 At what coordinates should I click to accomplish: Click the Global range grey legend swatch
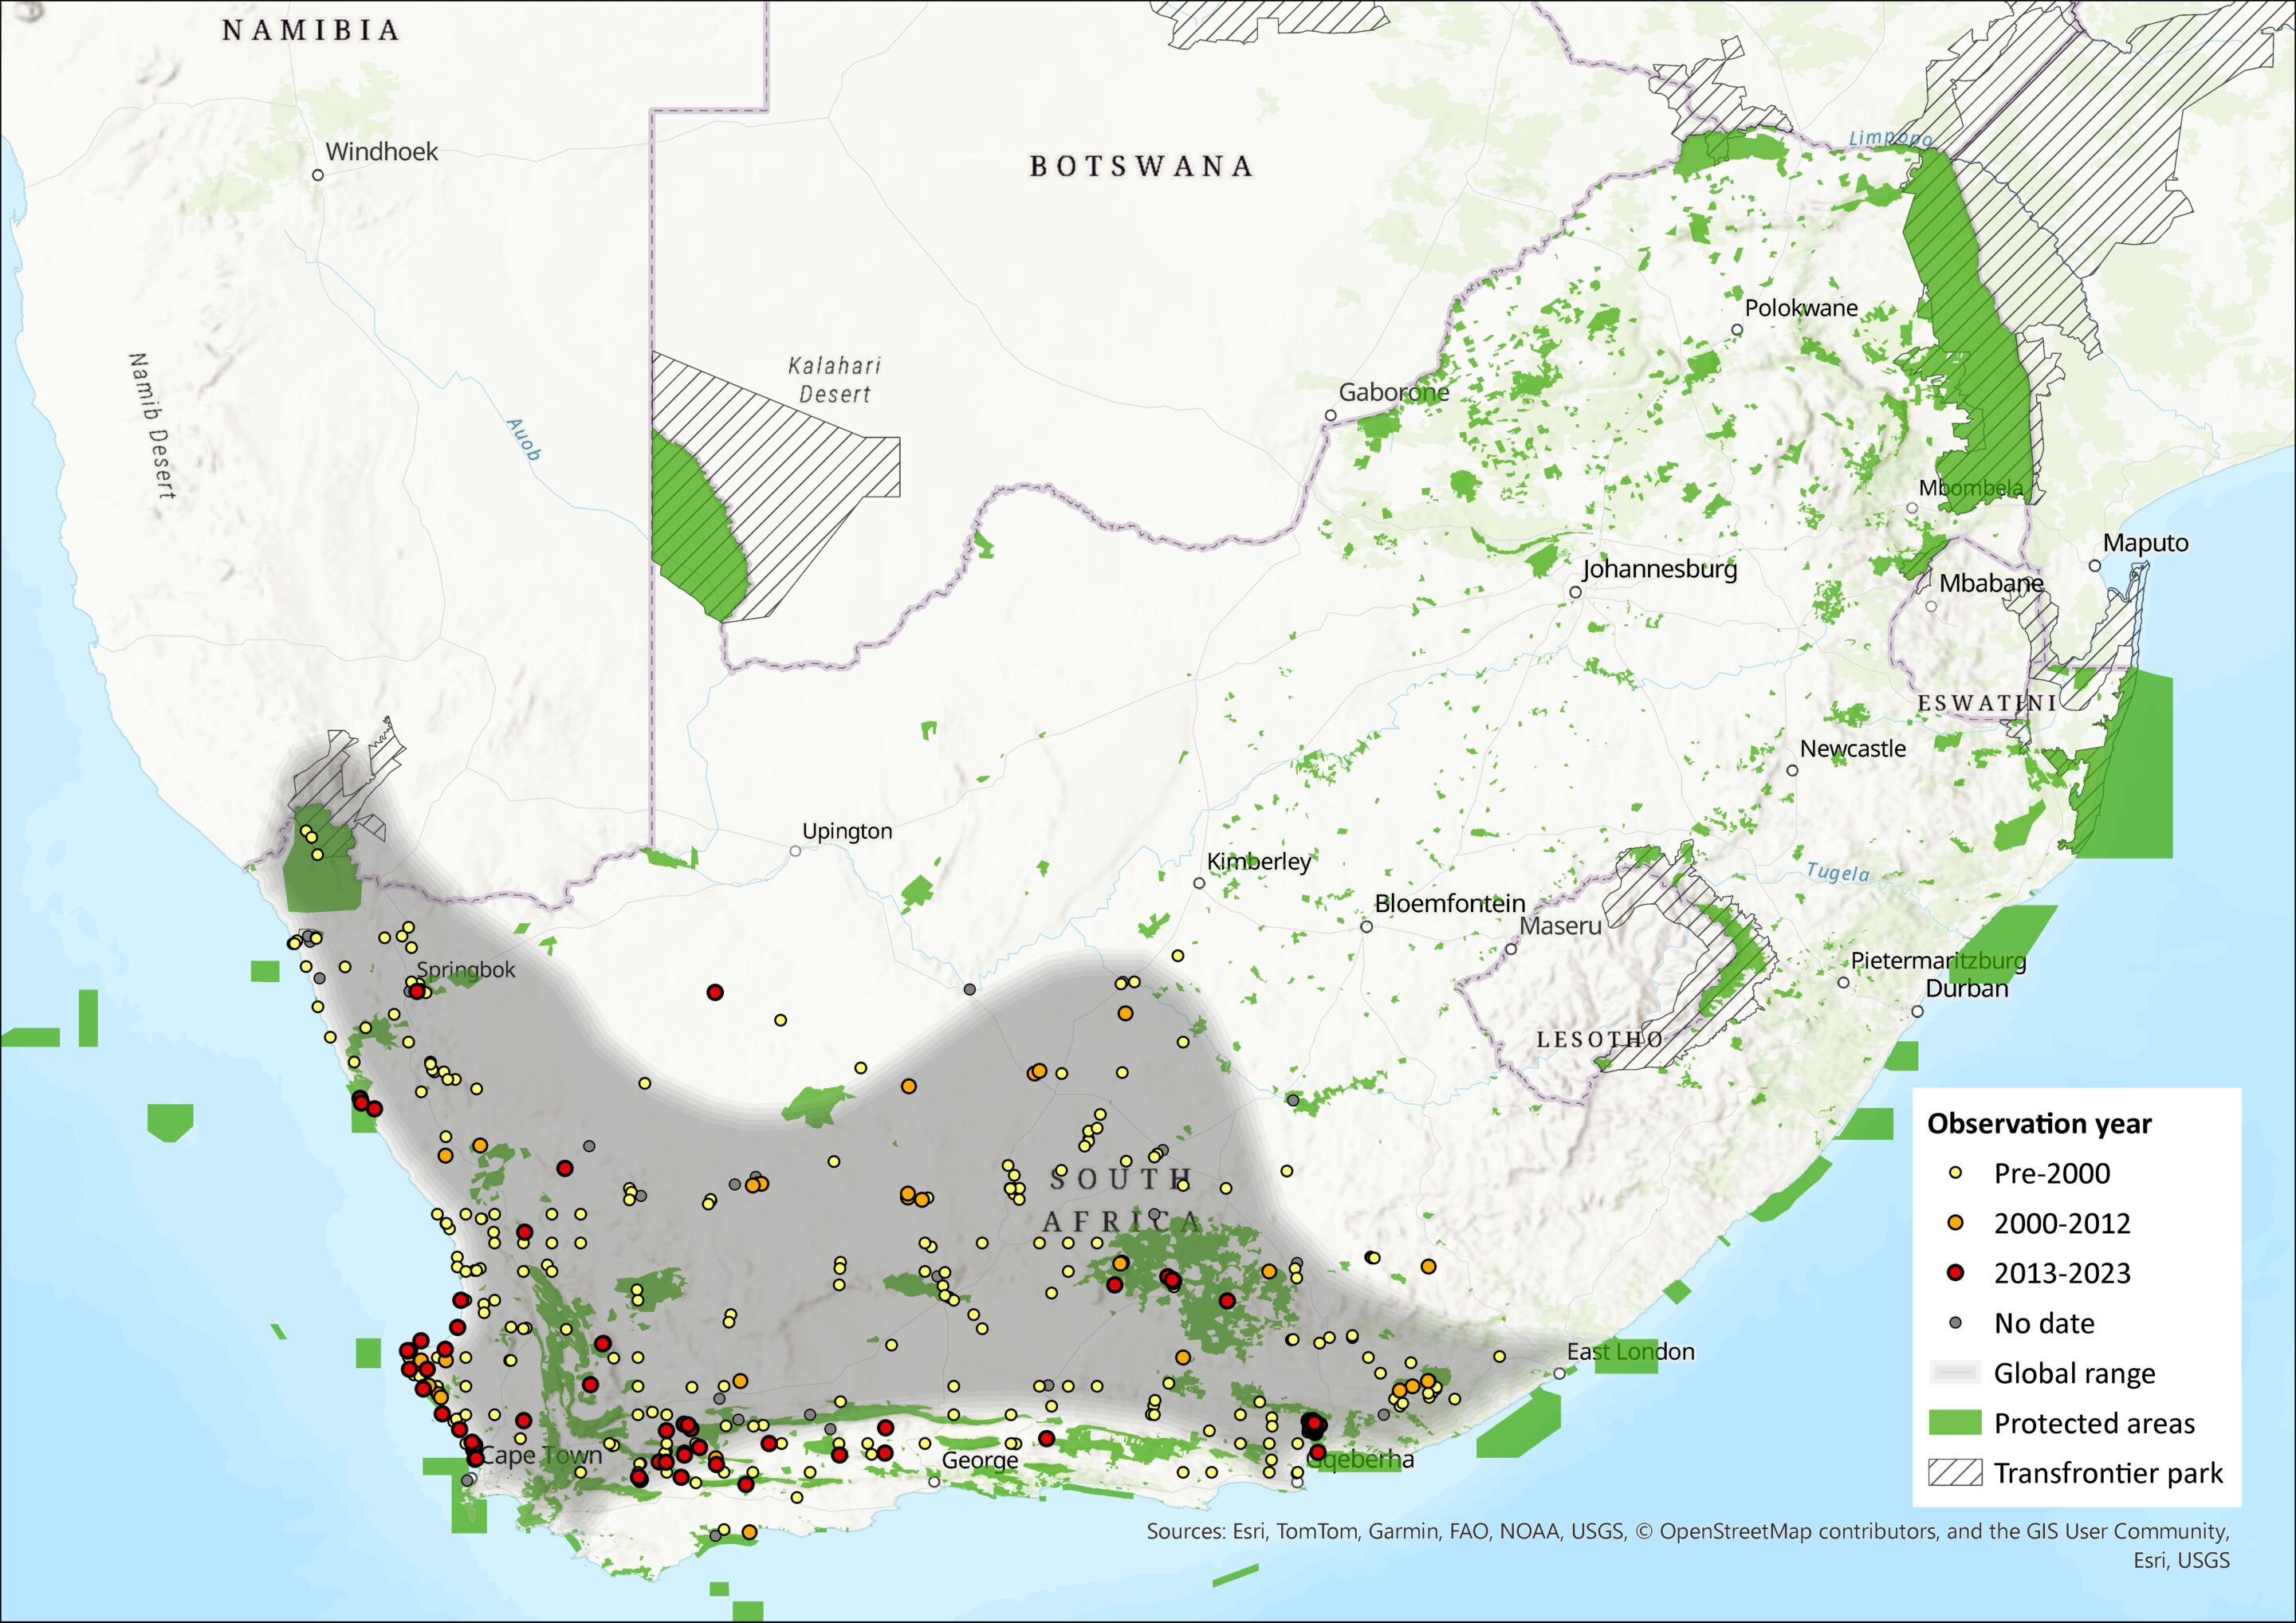1955,1373
